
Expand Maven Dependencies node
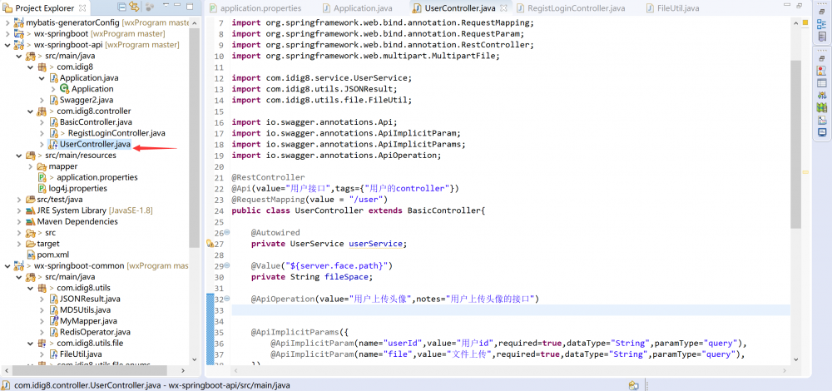coord(18,222)
